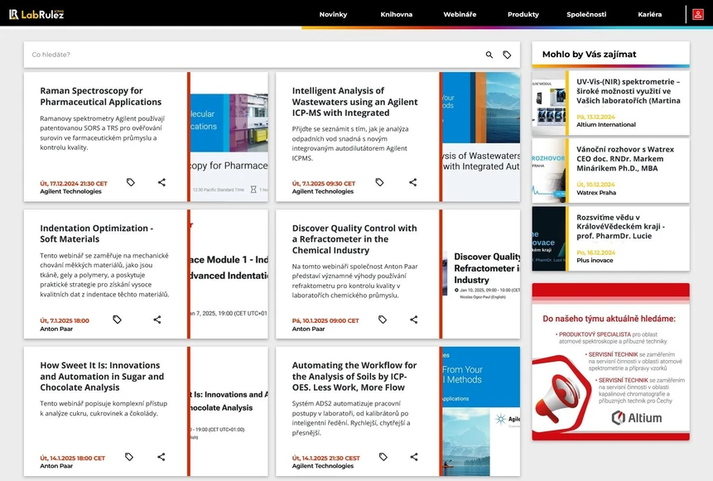
Task: Focus the 'Co hledáte?' search field
Action: (x=255, y=55)
